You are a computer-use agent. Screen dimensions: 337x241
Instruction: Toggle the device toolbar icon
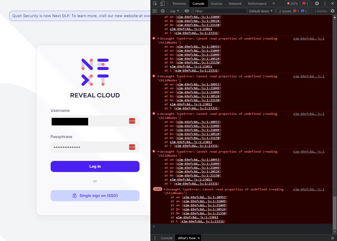(162, 4)
